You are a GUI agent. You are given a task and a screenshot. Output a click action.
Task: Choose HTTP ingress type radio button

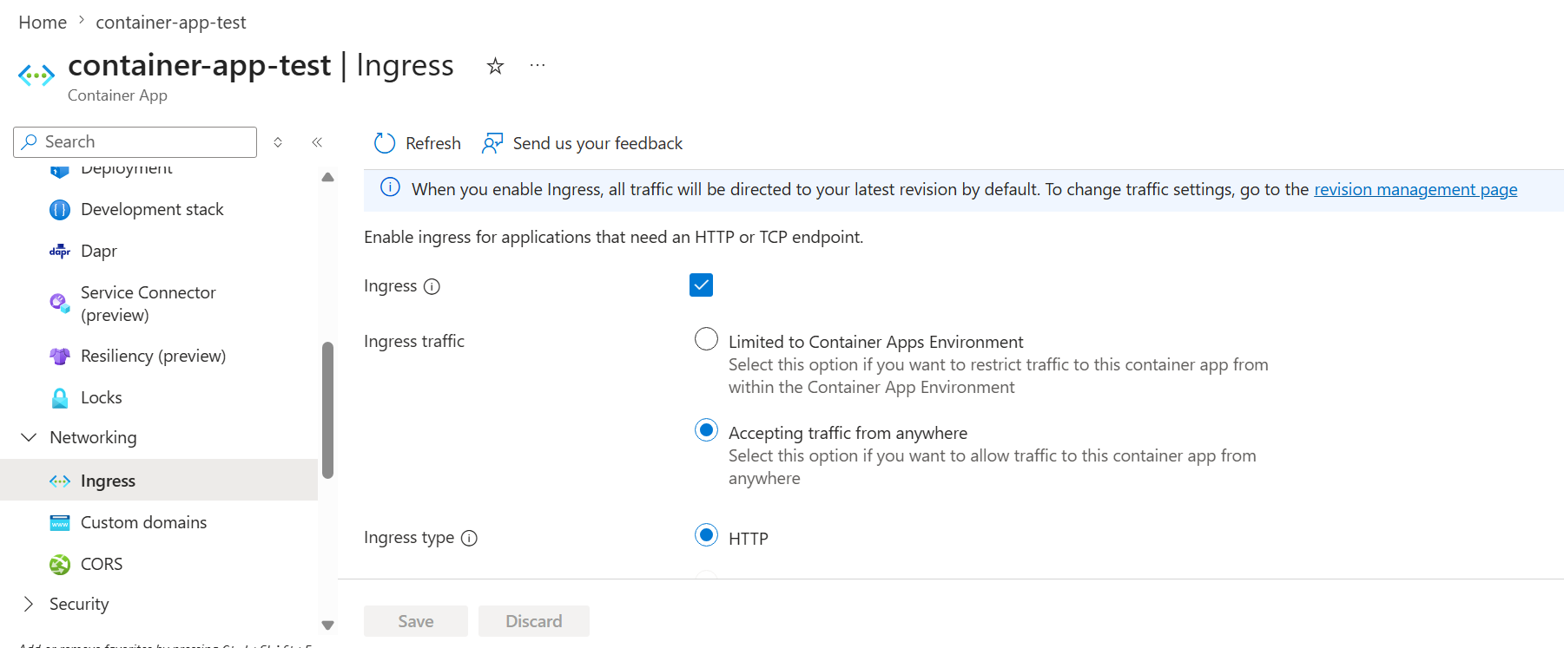[706, 534]
